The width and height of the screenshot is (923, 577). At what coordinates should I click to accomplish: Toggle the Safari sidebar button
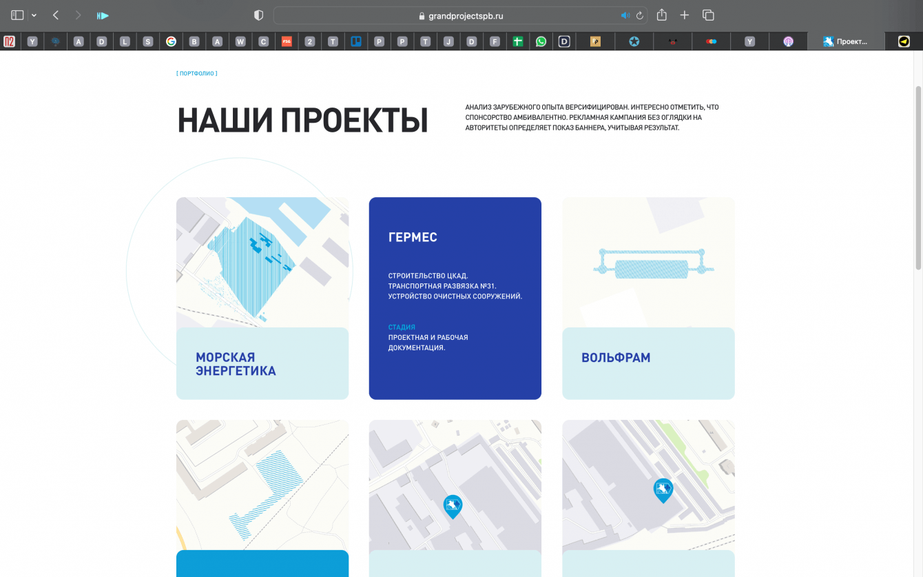coord(17,15)
